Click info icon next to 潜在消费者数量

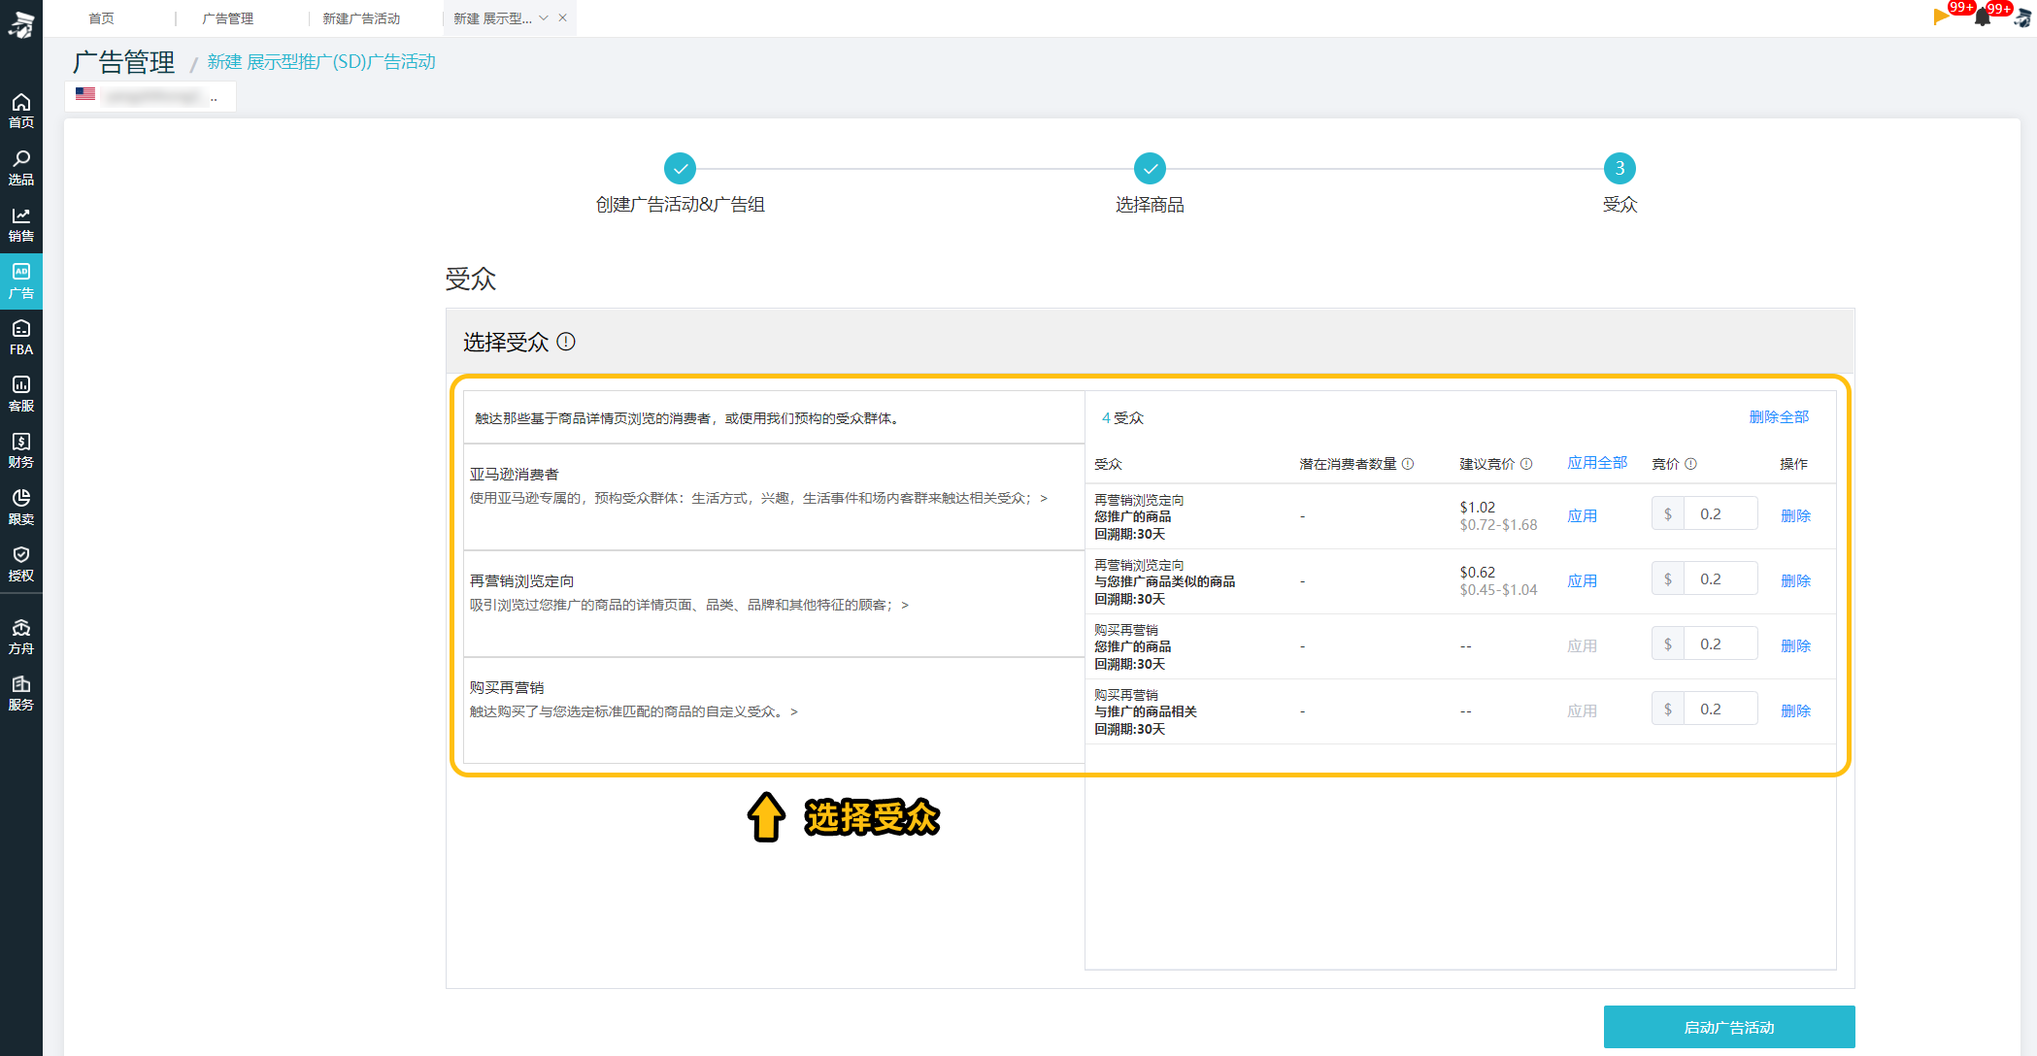click(1408, 464)
